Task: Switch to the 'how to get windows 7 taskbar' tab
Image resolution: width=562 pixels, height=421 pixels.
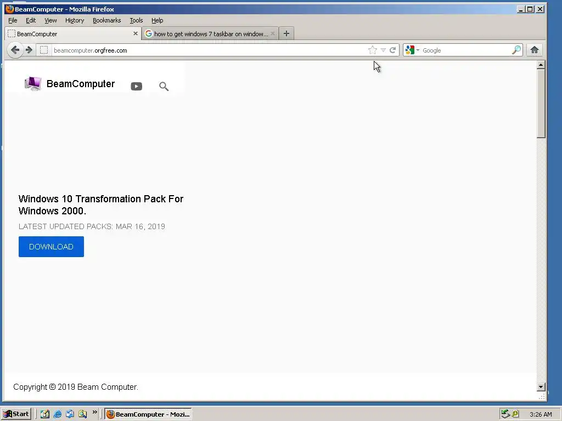Action: [x=210, y=33]
